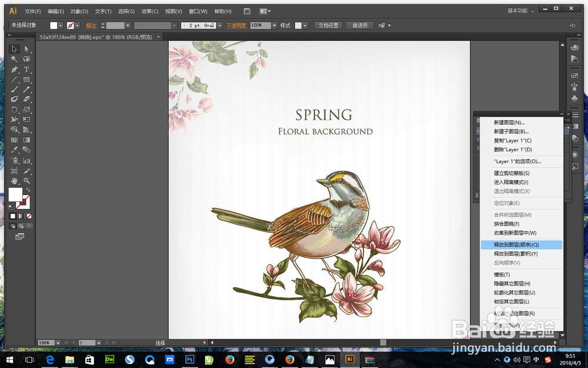This screenshot has height=368, width=588.
Task: Open control bar fill color dropdown
Action: [x=61, y=25]
